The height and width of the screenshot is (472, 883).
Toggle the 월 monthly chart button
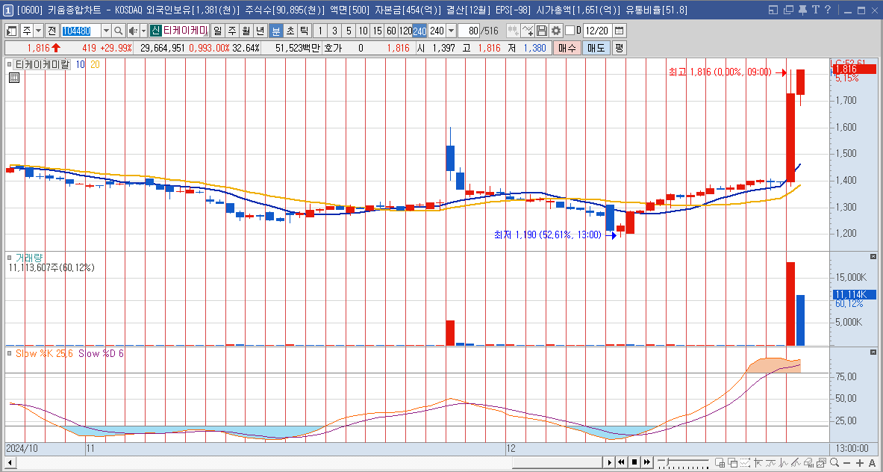(246, 31)
